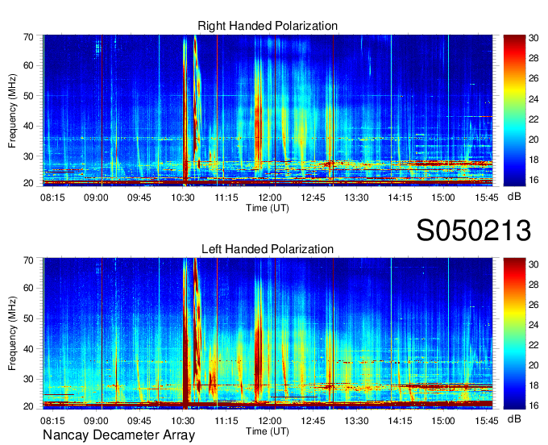Click the dB unit label of the lower colorbar

(x=514, y=419)
